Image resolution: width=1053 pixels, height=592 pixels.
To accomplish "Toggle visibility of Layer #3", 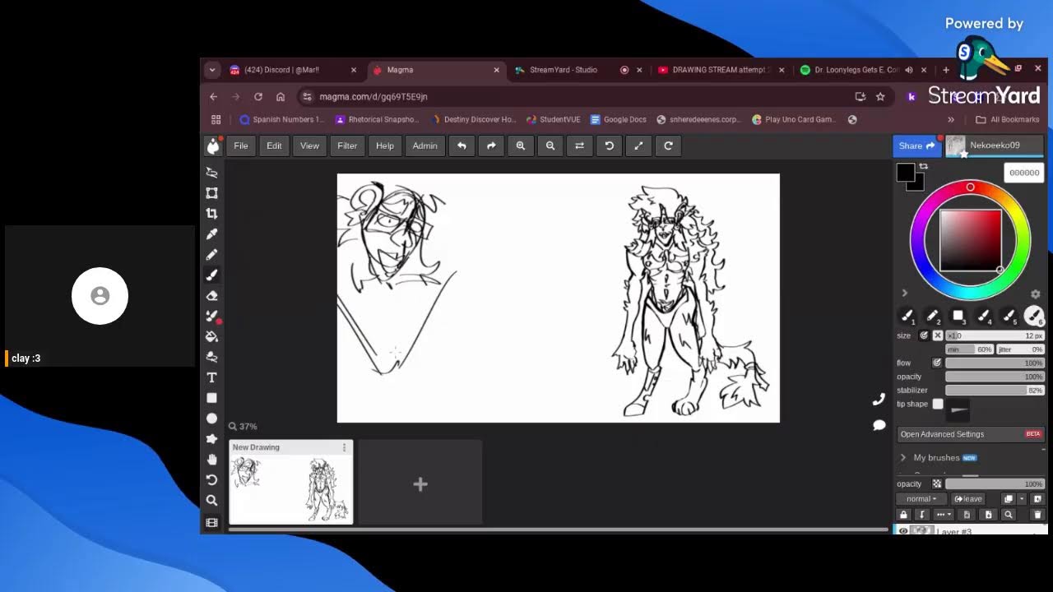I will pos(903,531).
